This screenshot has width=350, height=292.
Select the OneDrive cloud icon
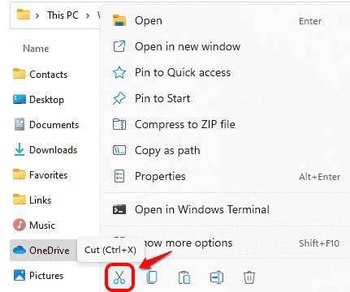coord(19,250)
